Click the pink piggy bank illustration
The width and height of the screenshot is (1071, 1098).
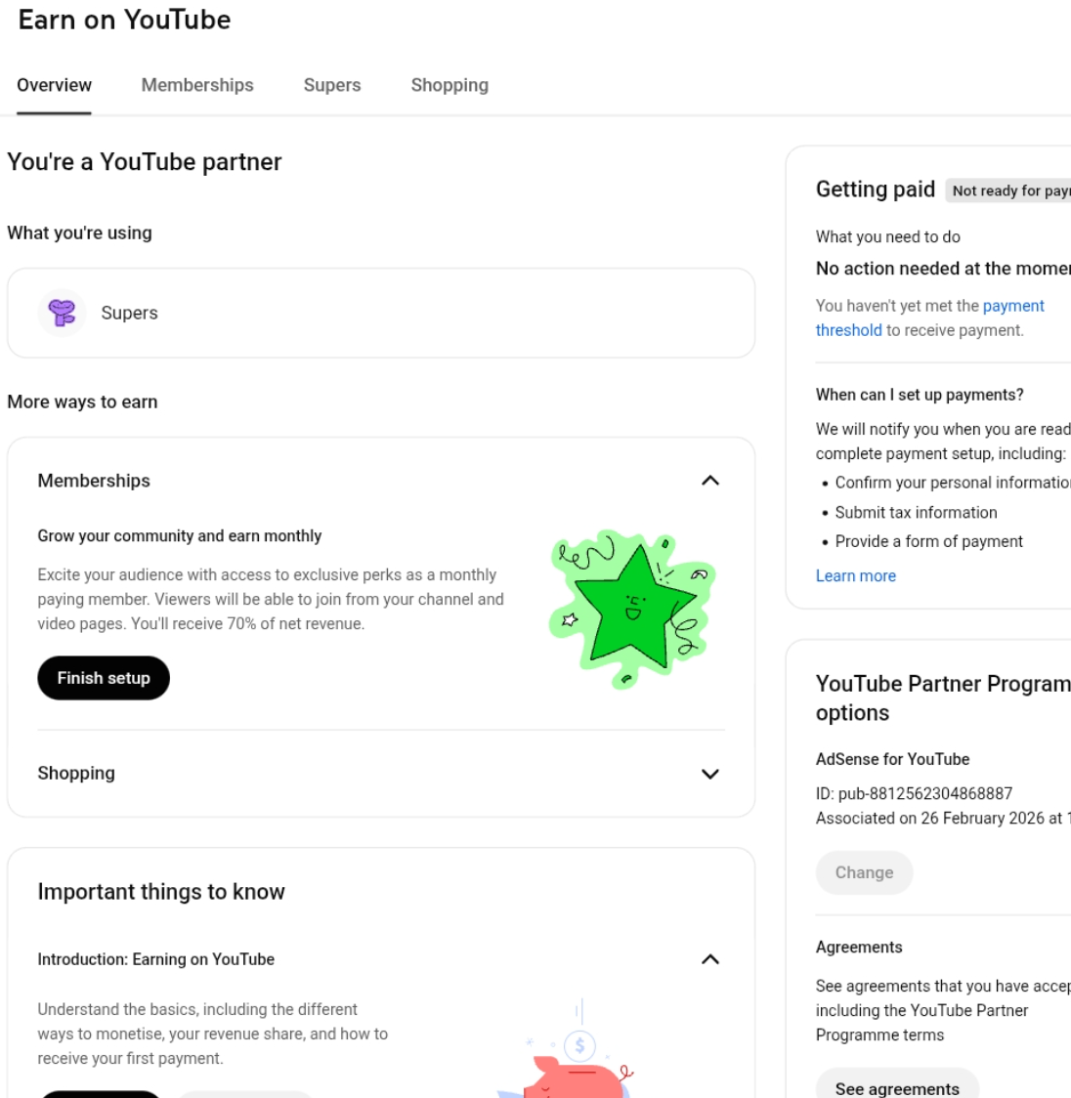[x=577, y=1075]
